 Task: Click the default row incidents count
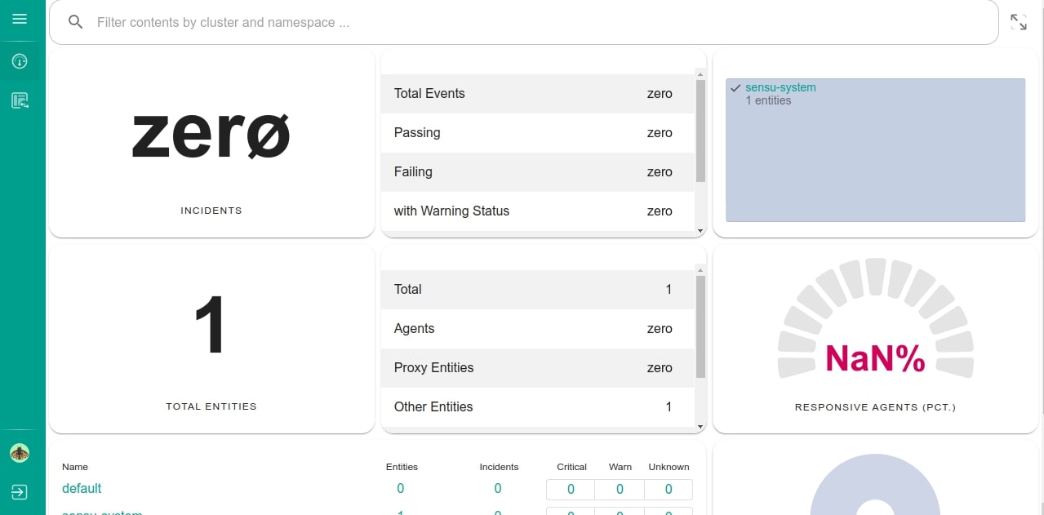coord(498,488)
